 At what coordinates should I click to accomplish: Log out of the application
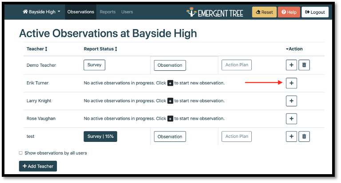tap(315, 12)
